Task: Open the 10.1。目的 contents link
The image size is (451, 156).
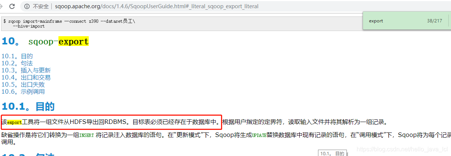Action: 17,56
